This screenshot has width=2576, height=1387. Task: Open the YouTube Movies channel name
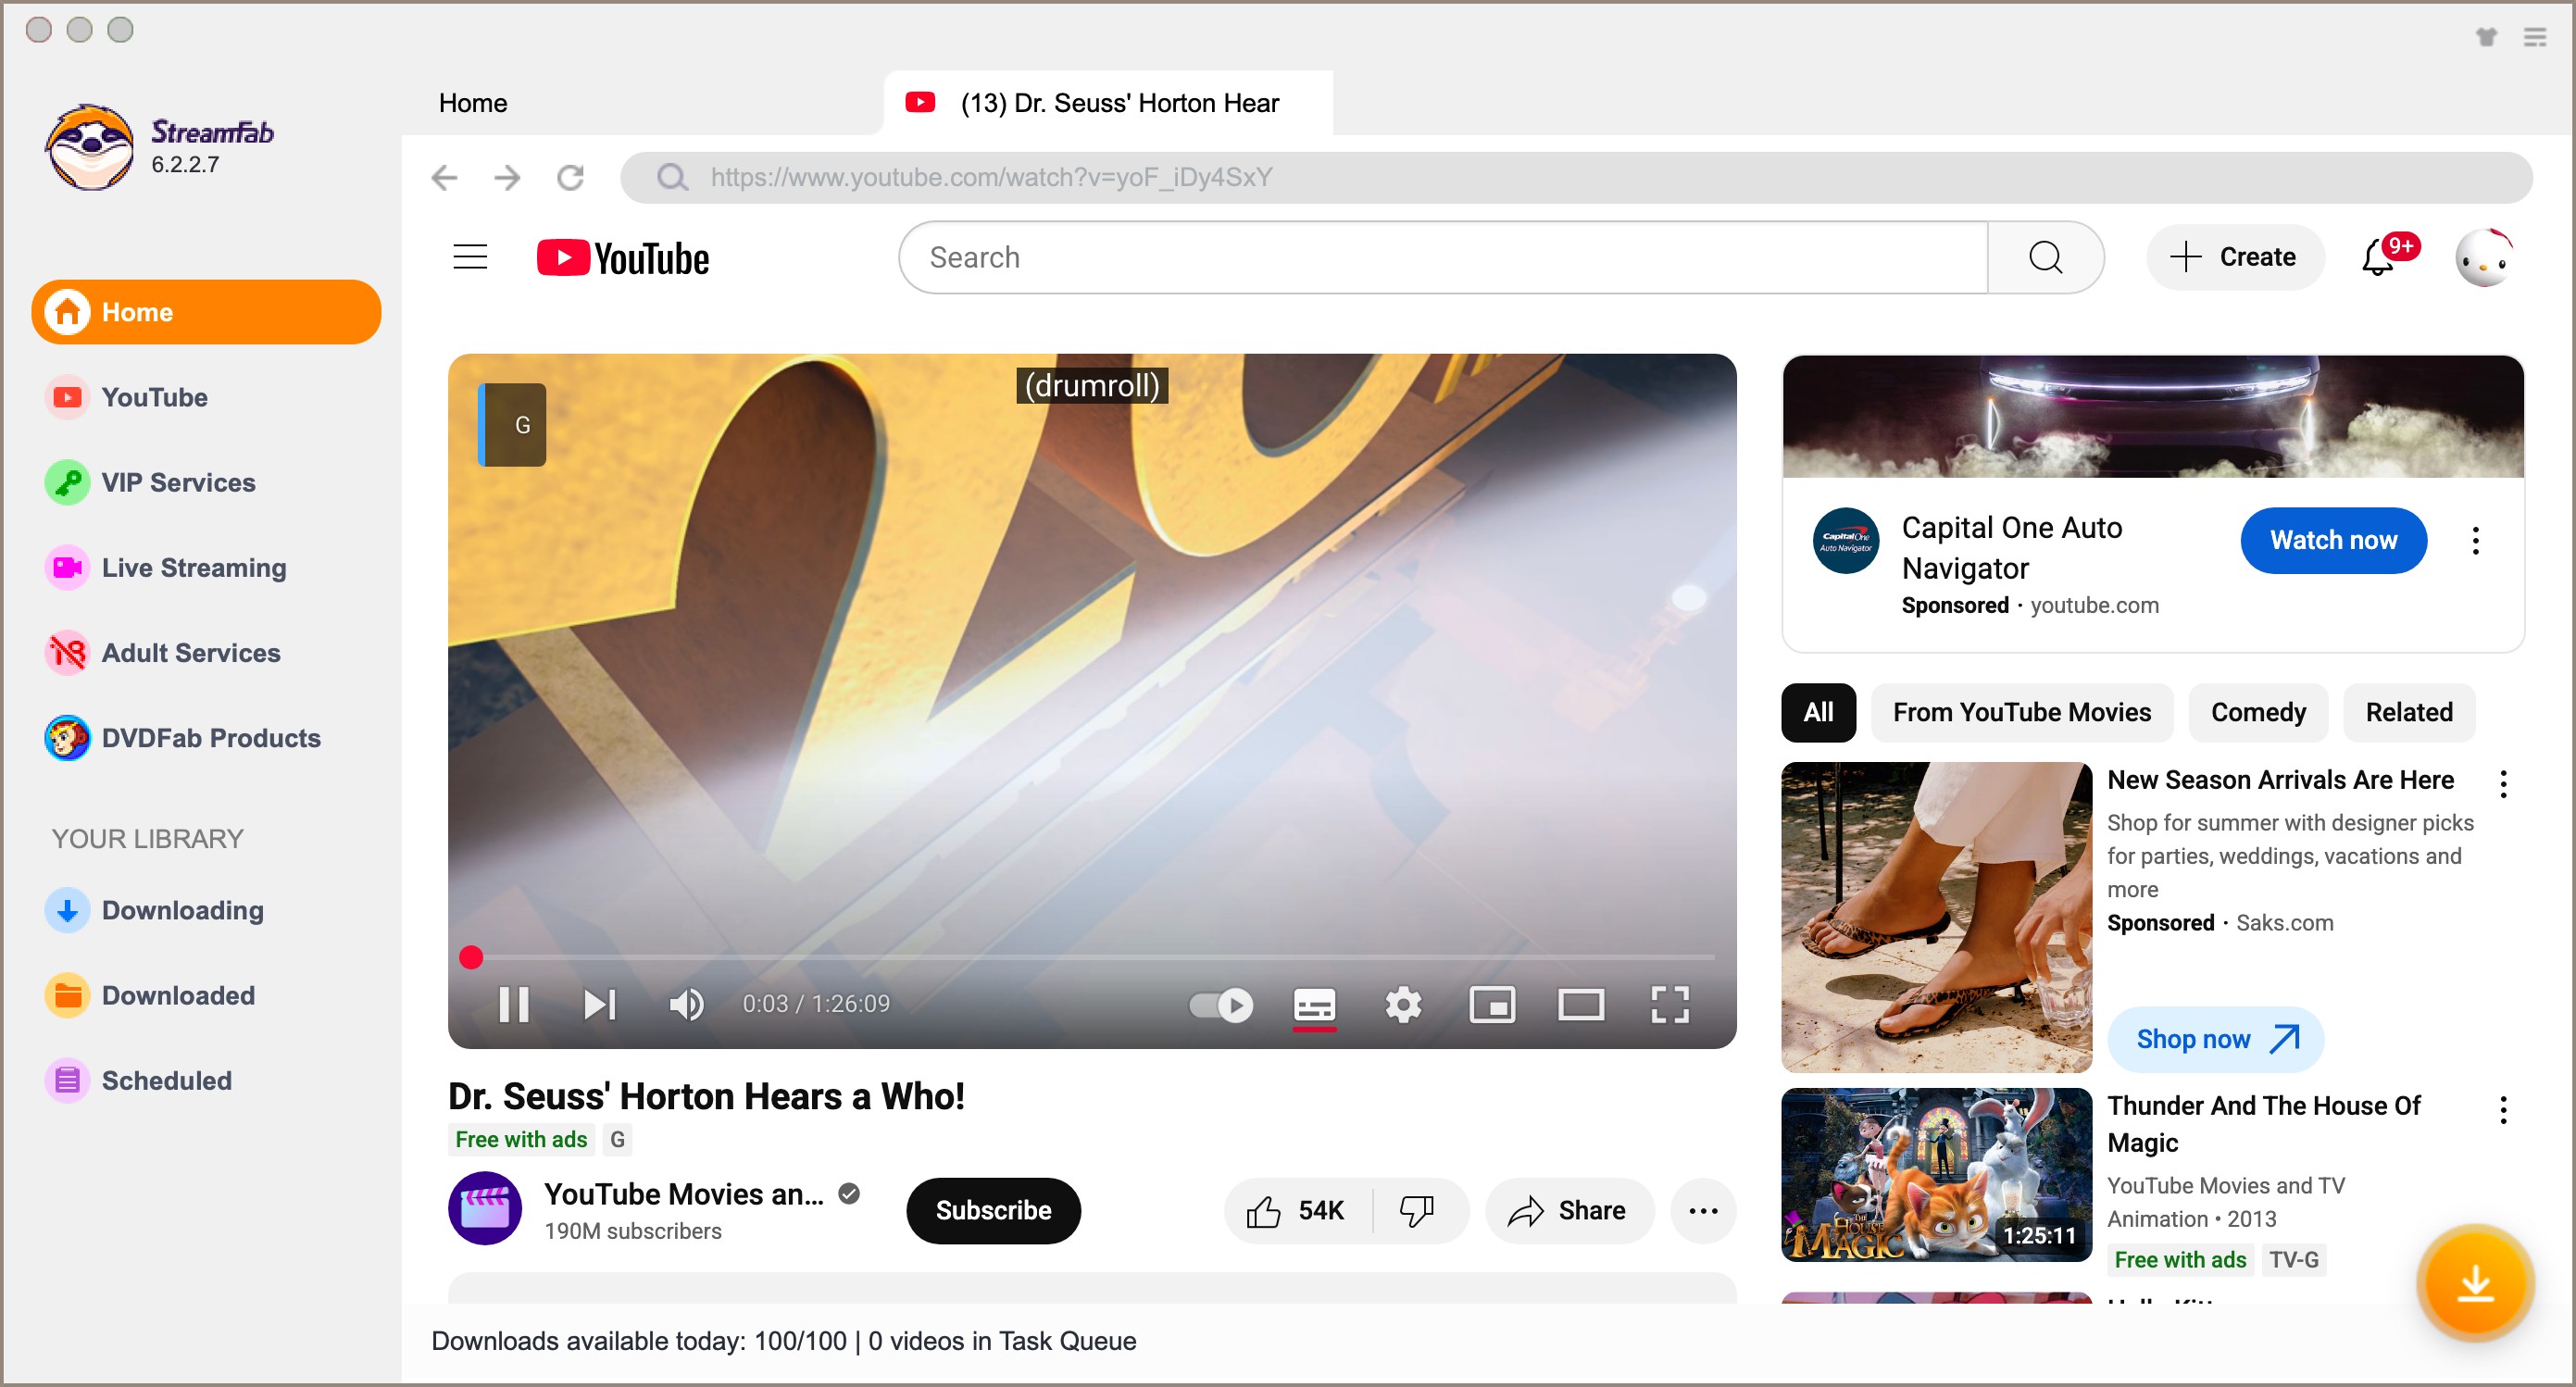pyautogui.click(x=684, y=1194)
